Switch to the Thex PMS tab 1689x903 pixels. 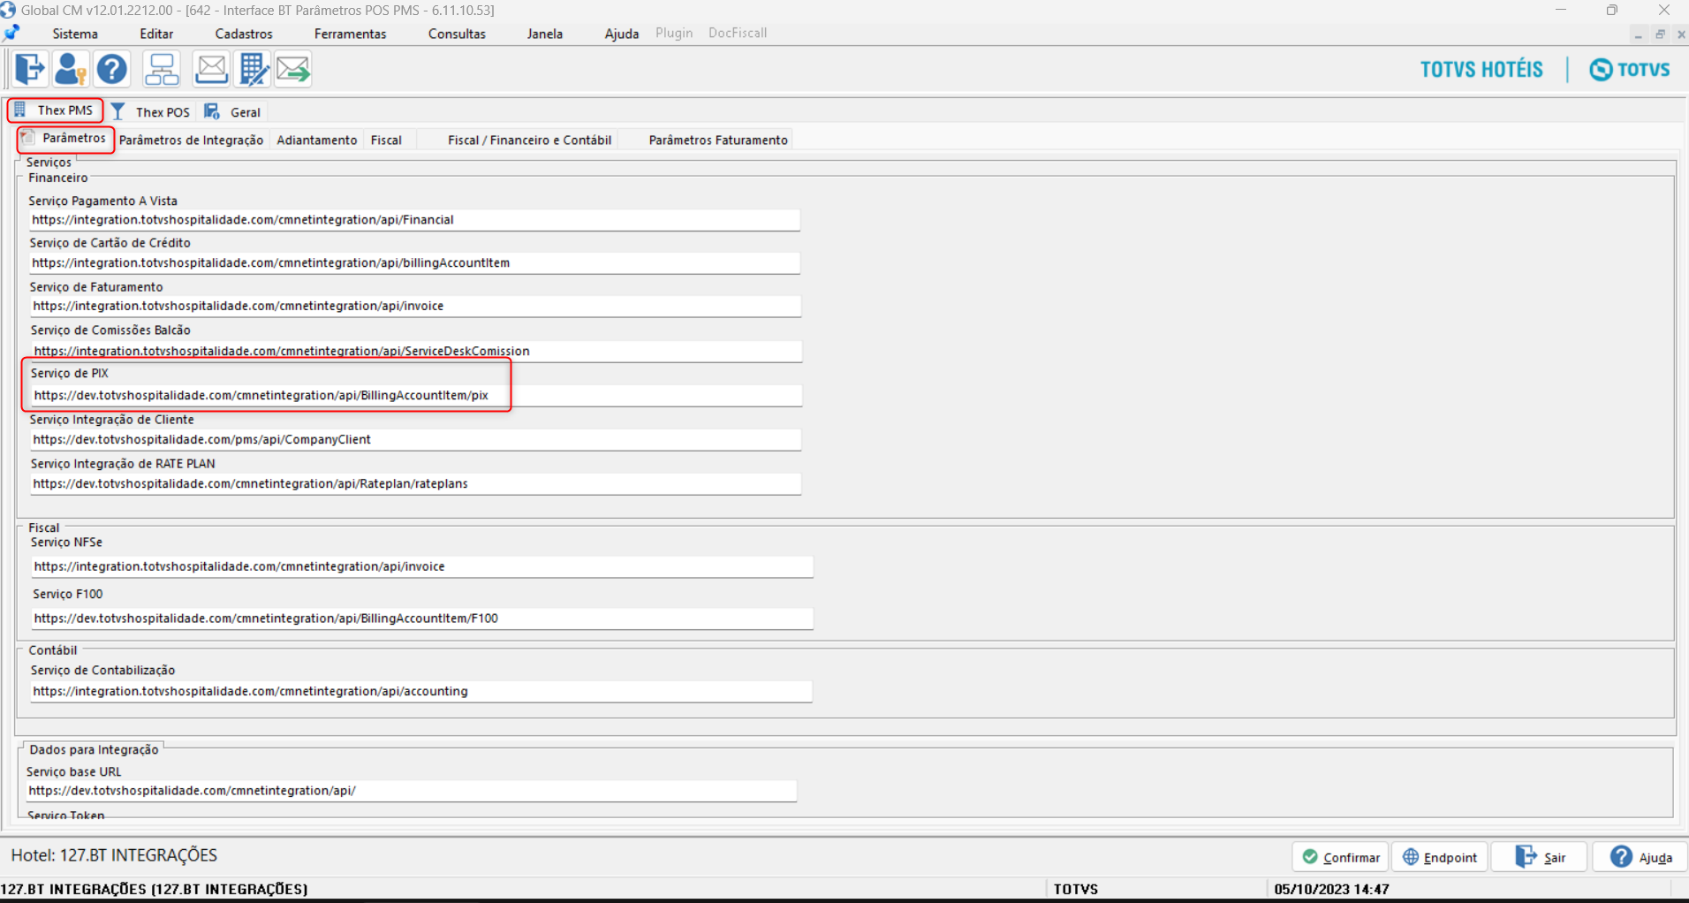click(x=56, y=110)
